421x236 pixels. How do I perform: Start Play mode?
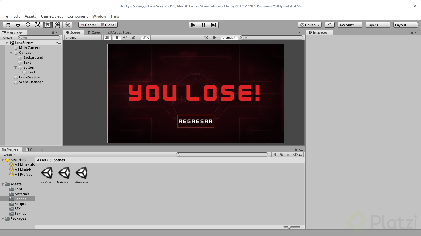(x=194, y=25)
